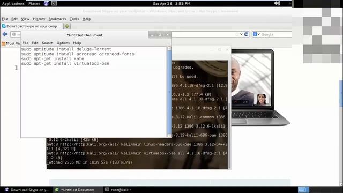Click the Google search engine icon
The image size is (343, 193).
[x=255, y=34]
